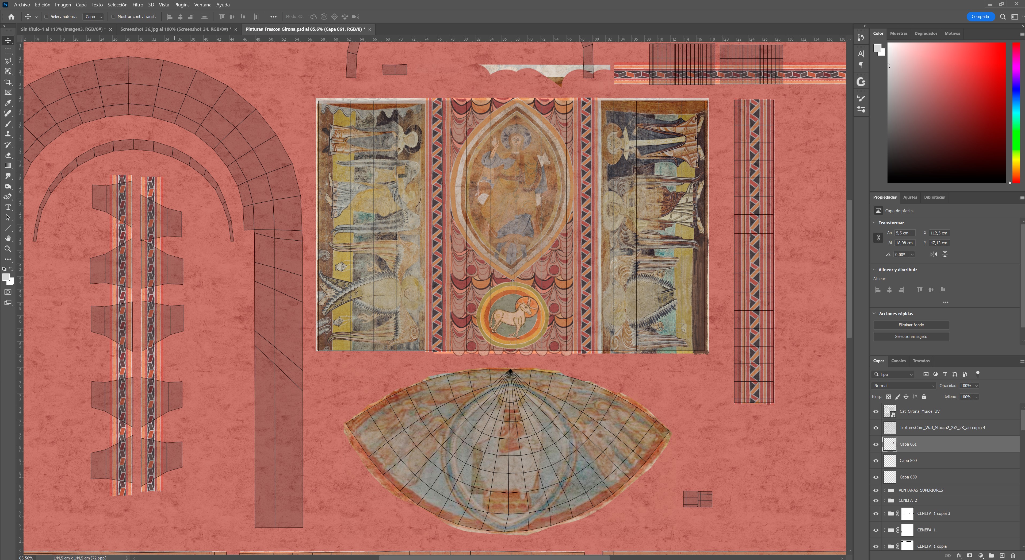Screen dimensions: 1025x560
Task: Open the Normal blend mode dropdown
Action: coord(903,385)
